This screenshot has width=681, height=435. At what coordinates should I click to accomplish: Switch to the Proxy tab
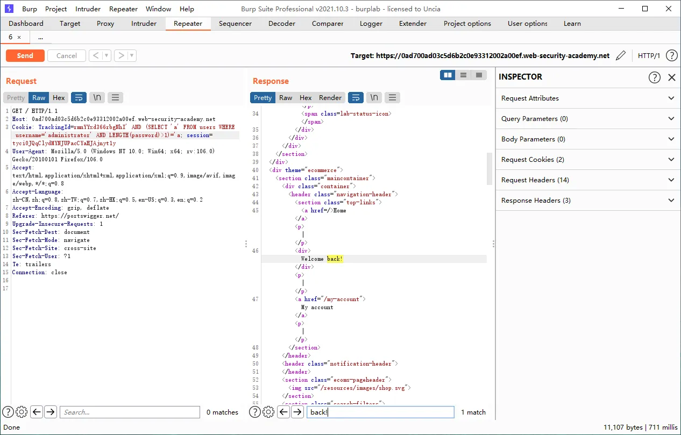pos(105,23)
